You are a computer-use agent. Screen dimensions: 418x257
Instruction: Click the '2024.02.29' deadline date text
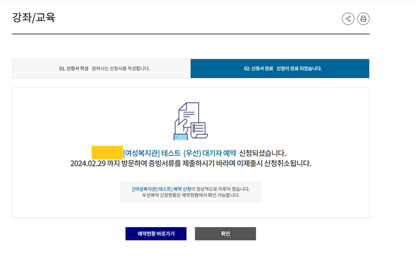coord(88,163)
